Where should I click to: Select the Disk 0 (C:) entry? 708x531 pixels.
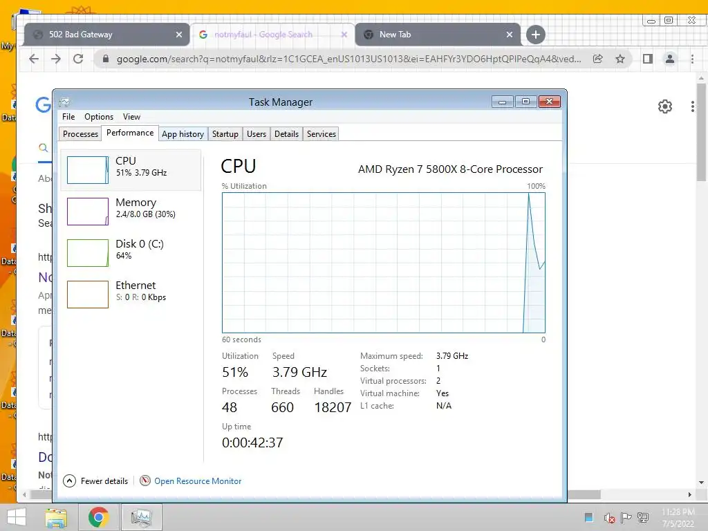131,253
